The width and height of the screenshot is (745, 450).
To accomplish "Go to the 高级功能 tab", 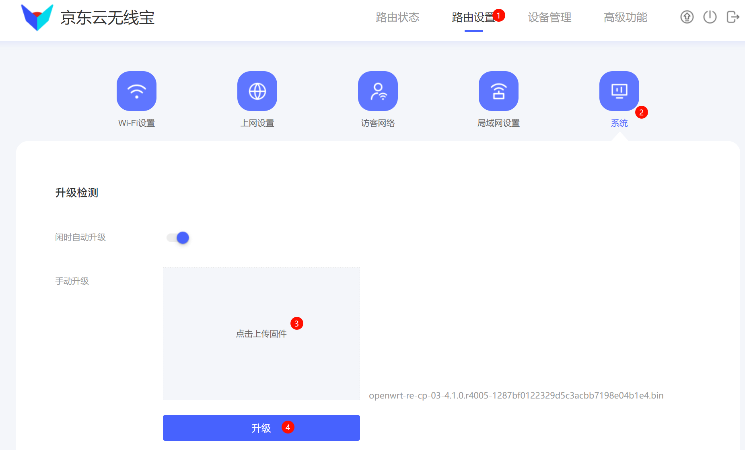I will click(x=625, y=17).
